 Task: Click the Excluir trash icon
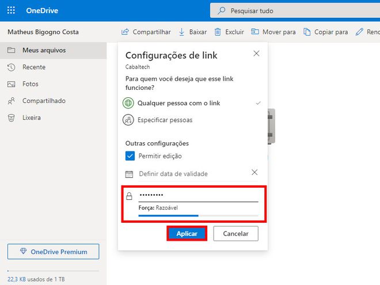click(218, 32)
